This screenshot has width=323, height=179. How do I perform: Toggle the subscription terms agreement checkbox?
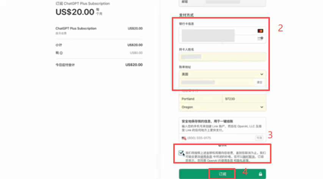point(181,153)
